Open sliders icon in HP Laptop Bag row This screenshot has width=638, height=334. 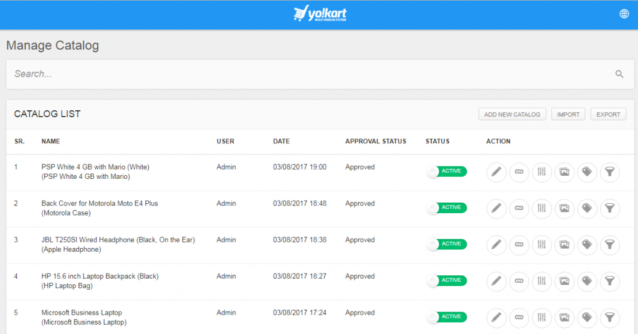(x=541, y=281)
